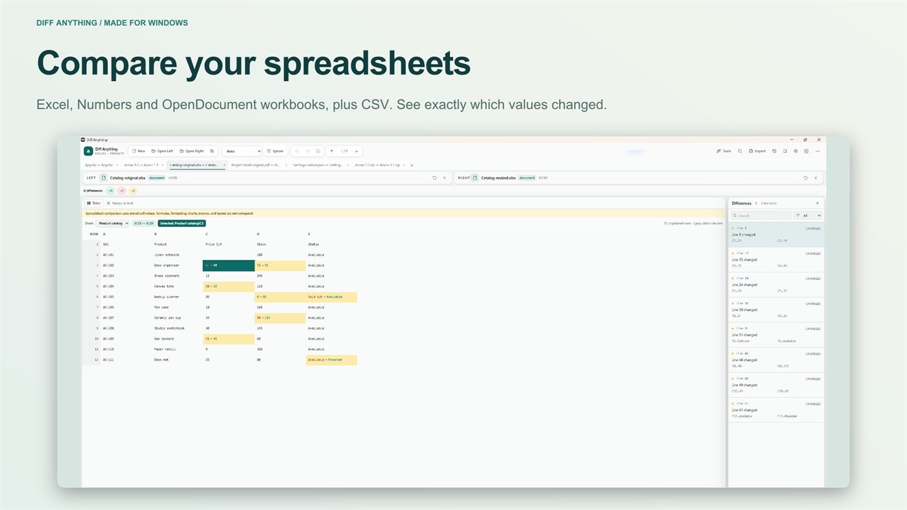907x510 pixels.
Task: Click the bookmark icon in toolbar
Action: point(784,151)
